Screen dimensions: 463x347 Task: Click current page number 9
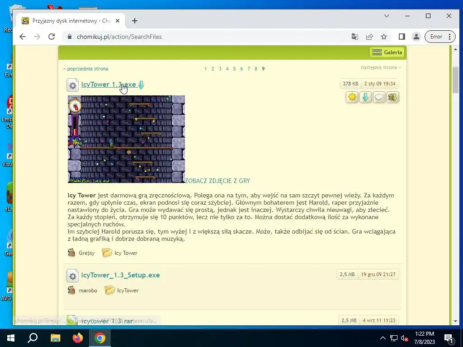pyautogui.click(x=263, y=69)
